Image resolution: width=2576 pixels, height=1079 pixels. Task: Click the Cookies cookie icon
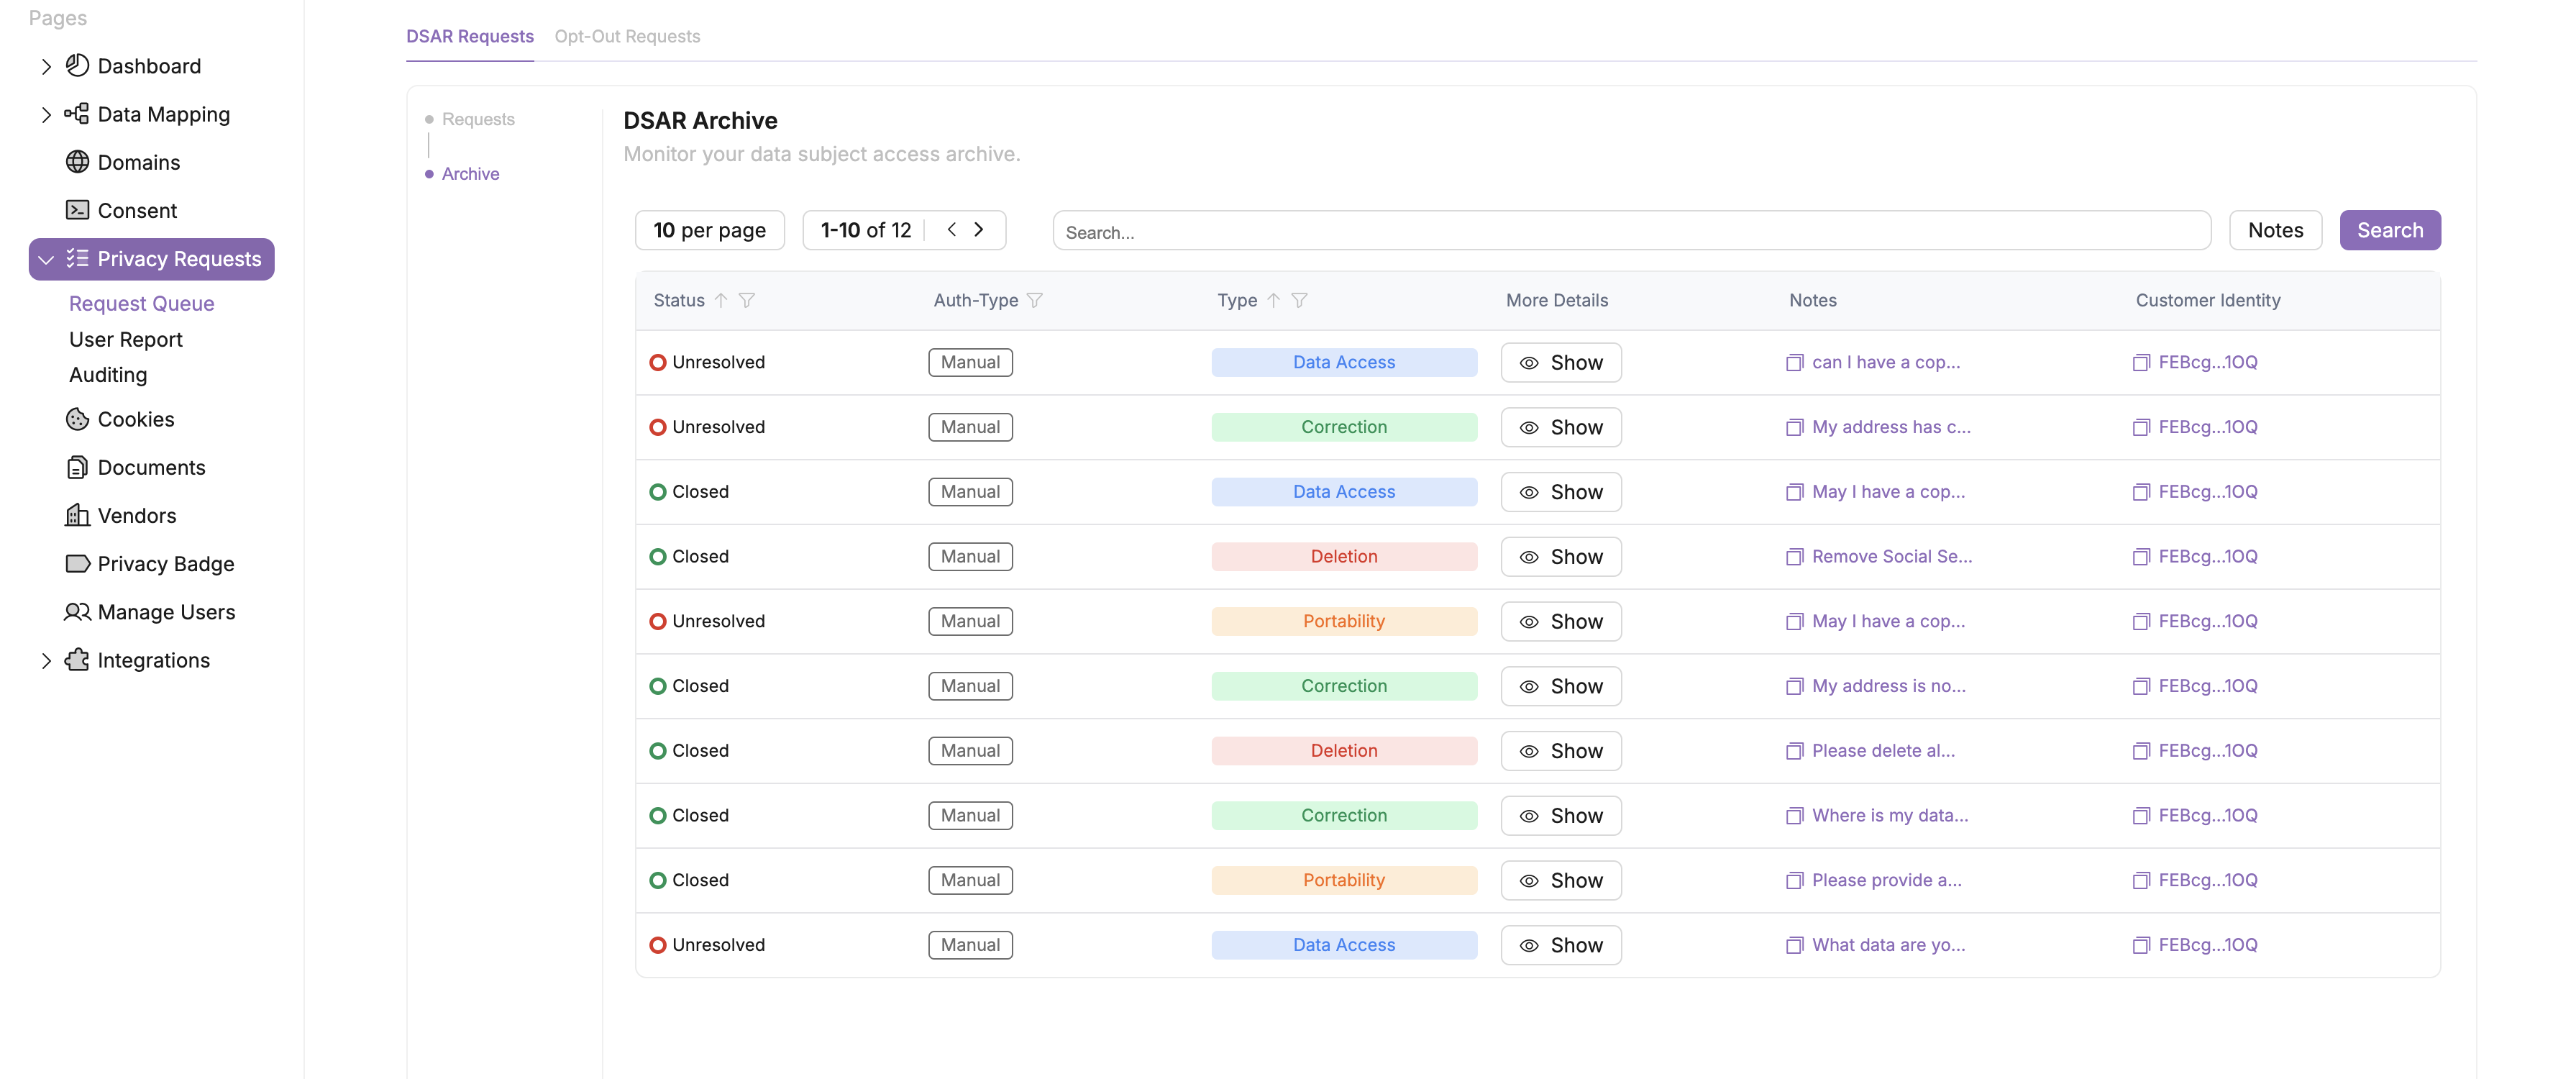coord(77,419)
